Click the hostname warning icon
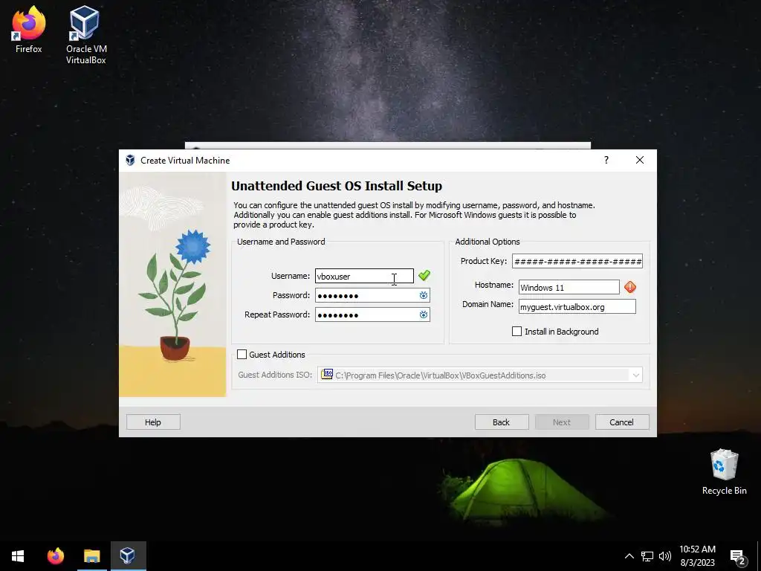This screenshot has height=571, width=761. pos(630,287)
